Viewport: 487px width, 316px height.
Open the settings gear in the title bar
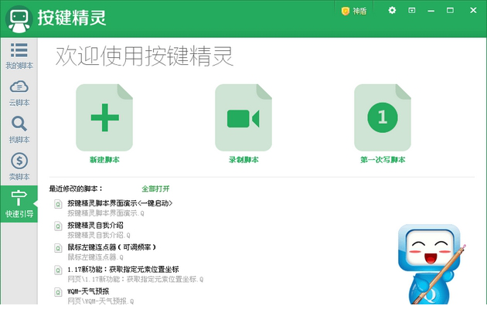click(x=392, y=10)
